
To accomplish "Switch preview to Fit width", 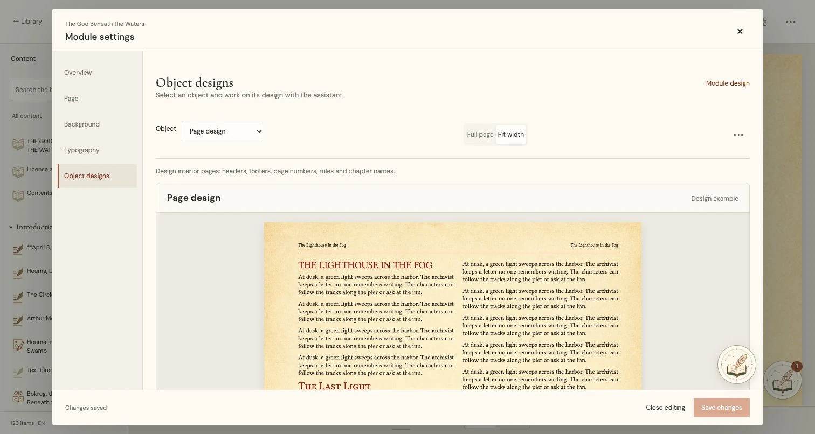I will (x=510, y=135).
